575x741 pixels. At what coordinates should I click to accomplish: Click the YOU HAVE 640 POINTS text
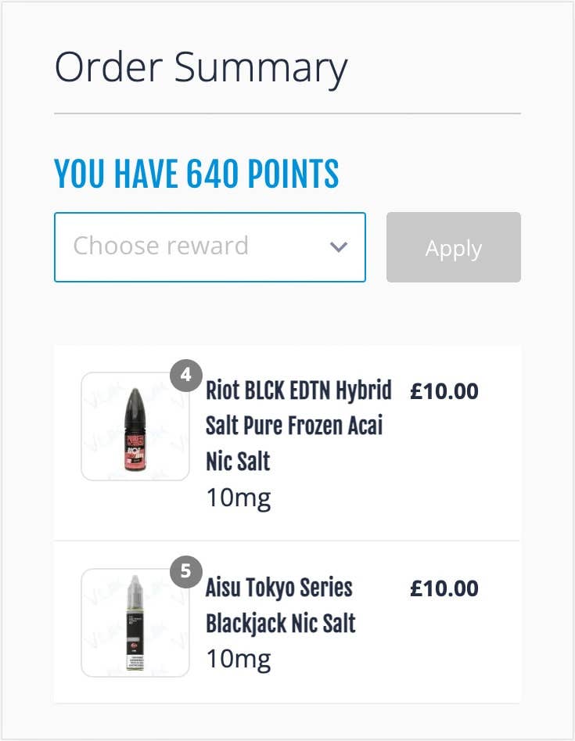[x=196, y=174]
